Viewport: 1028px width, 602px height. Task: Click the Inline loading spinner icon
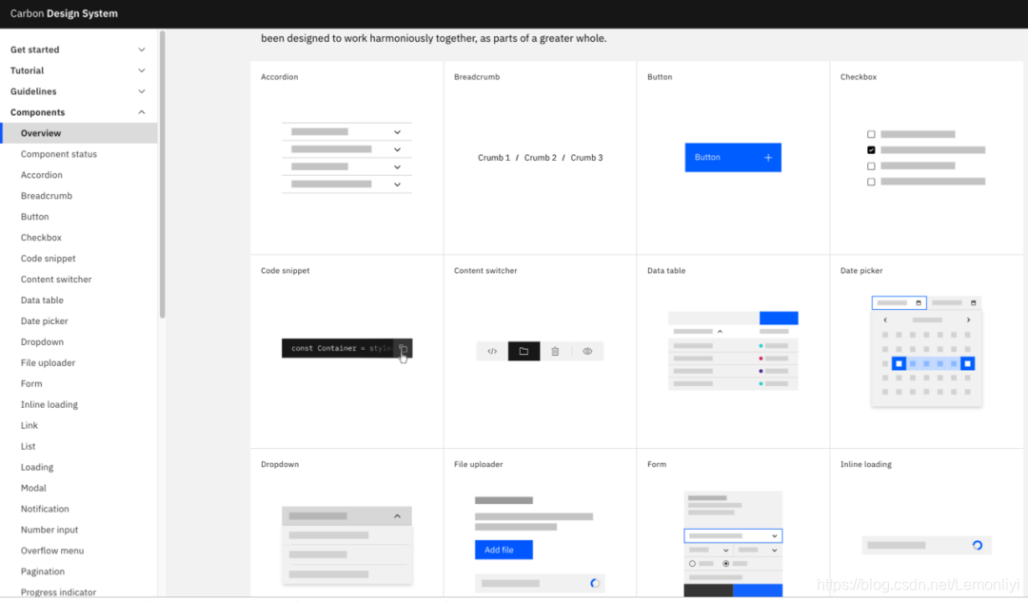click(977, 545)
